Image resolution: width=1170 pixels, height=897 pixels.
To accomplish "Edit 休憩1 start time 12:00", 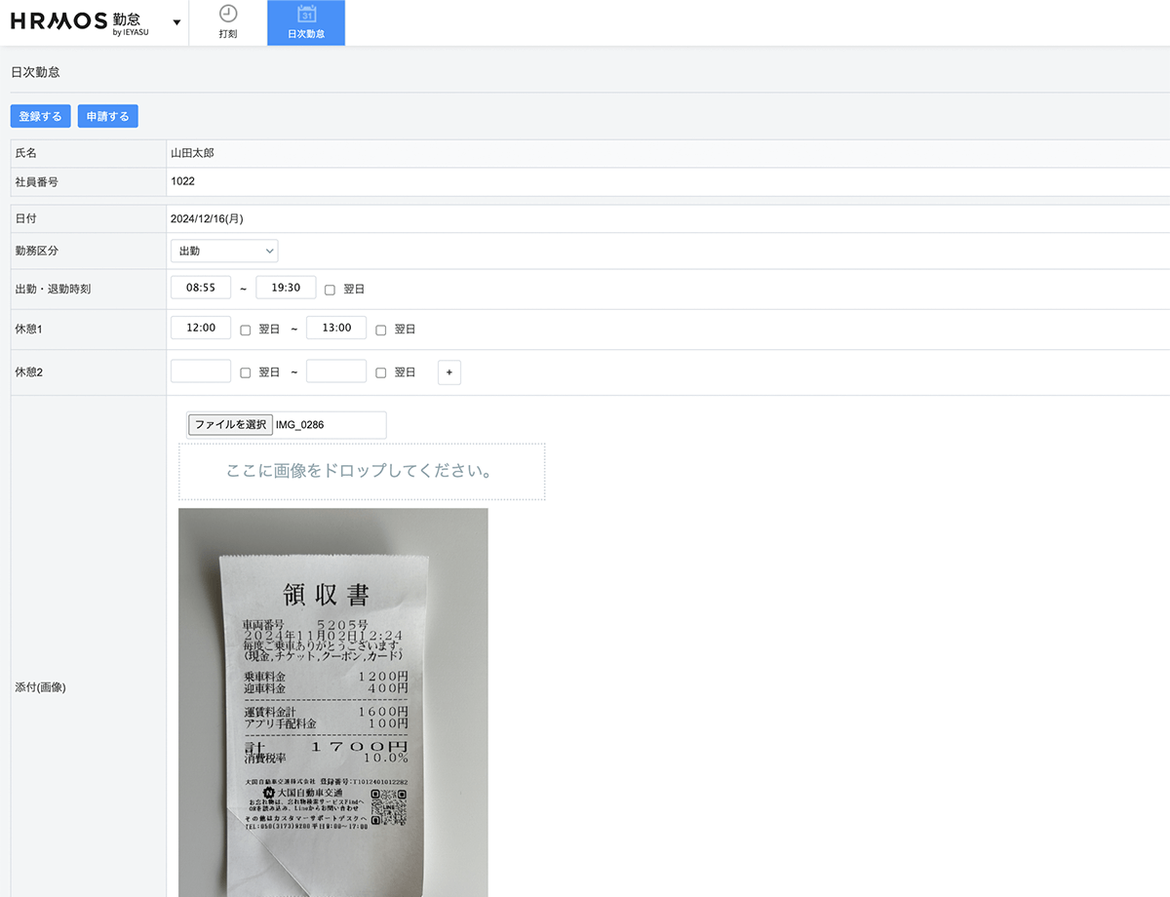I will tap(201, 328).
